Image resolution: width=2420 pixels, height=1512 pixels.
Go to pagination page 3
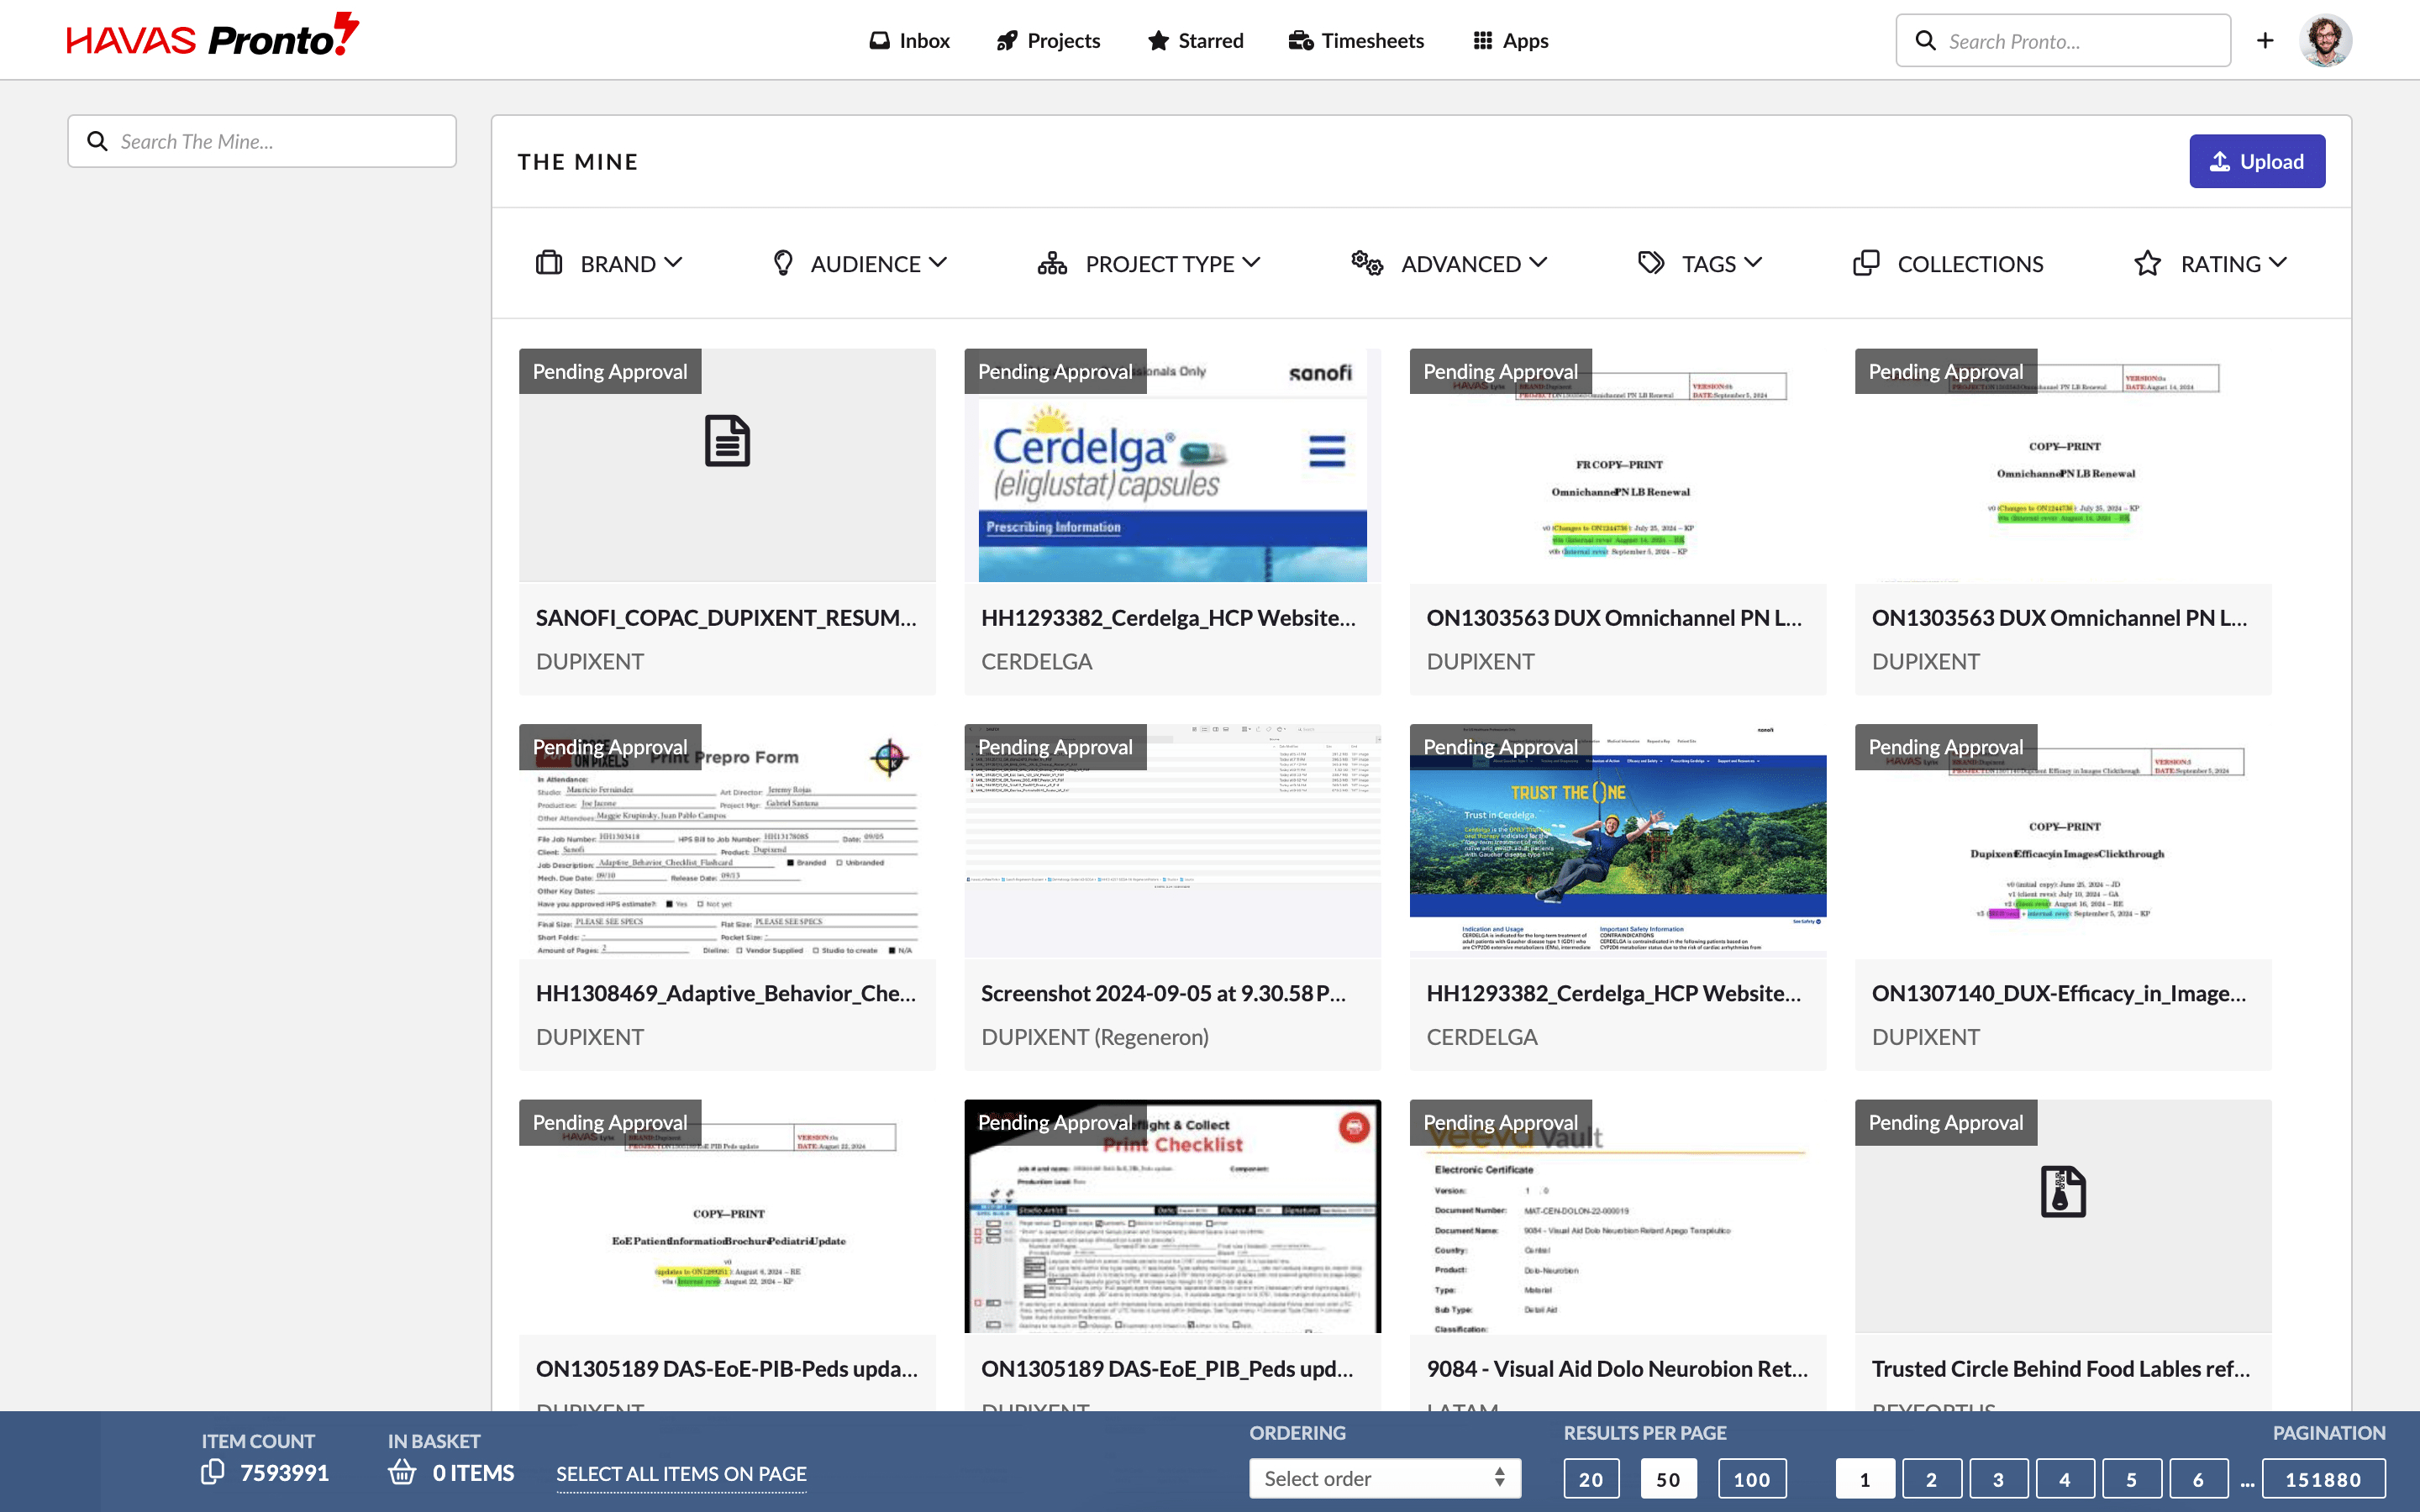pyautogui.click(x=1998, y=1478)
